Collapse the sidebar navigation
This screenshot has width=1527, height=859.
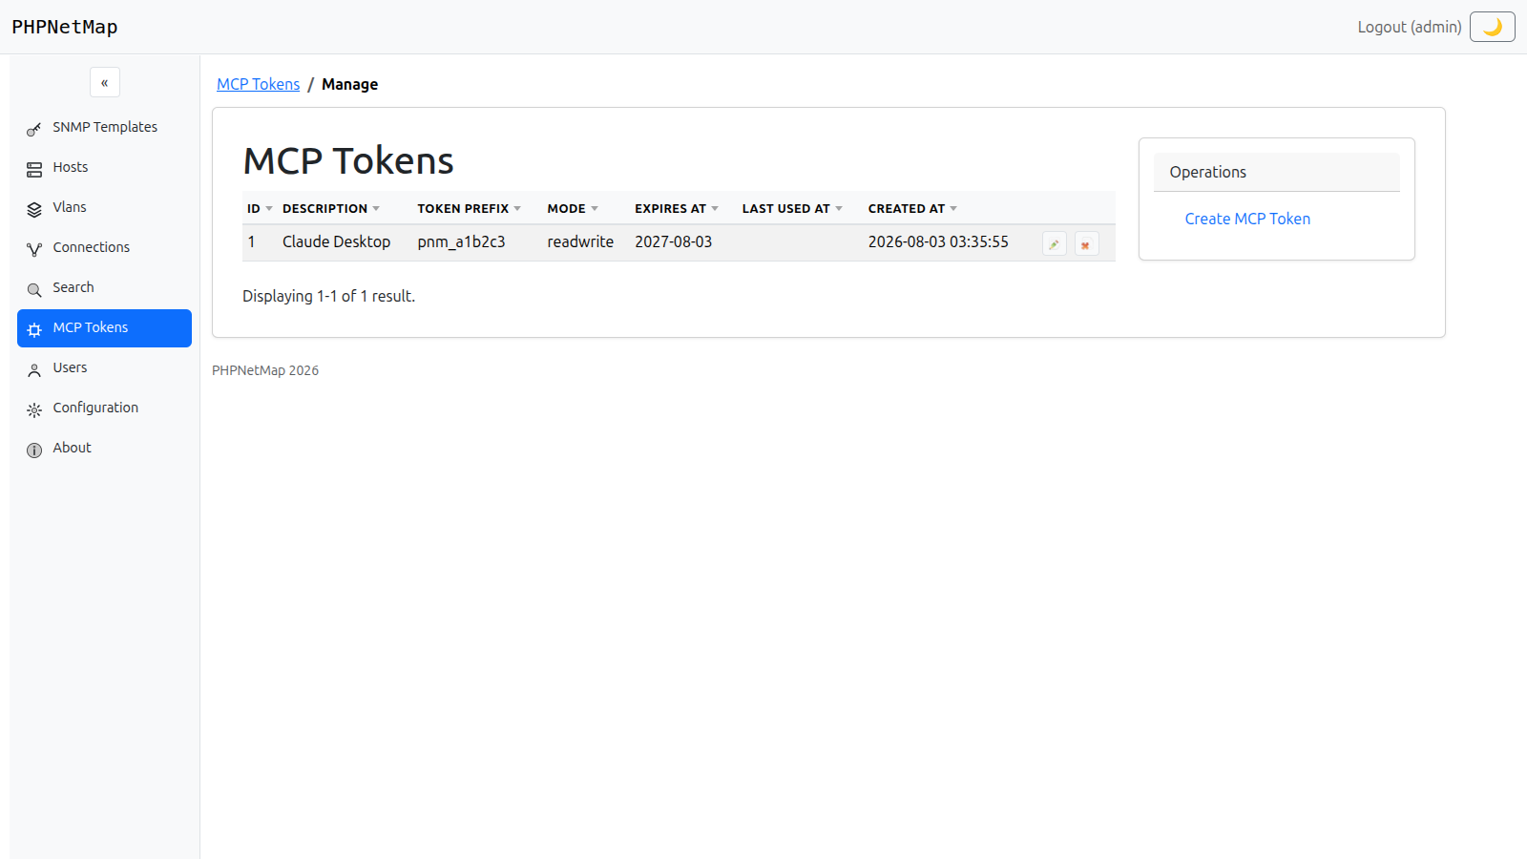click(x=105, y=82)
